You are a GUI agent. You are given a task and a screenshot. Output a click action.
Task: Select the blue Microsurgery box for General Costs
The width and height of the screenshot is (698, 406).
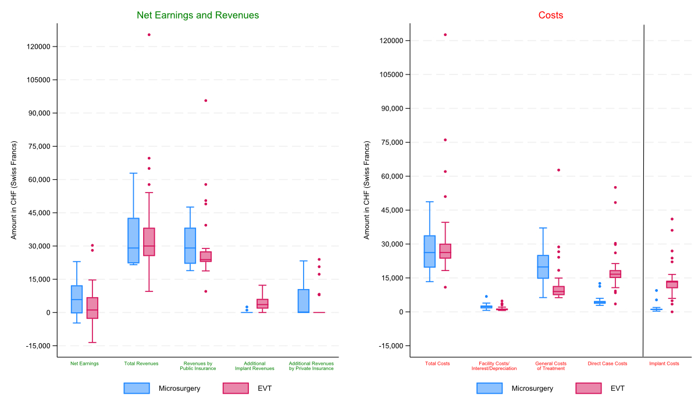click(543, 267)
